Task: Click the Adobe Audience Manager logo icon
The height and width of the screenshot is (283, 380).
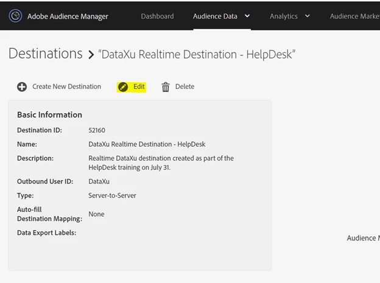Action: tap(16, 16)
